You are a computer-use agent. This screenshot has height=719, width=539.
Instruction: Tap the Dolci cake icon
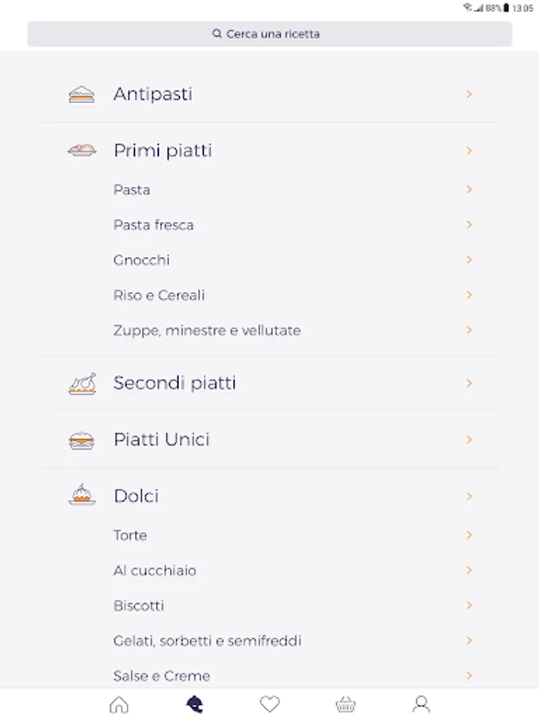pyautogui.click(x=82, y=495)
